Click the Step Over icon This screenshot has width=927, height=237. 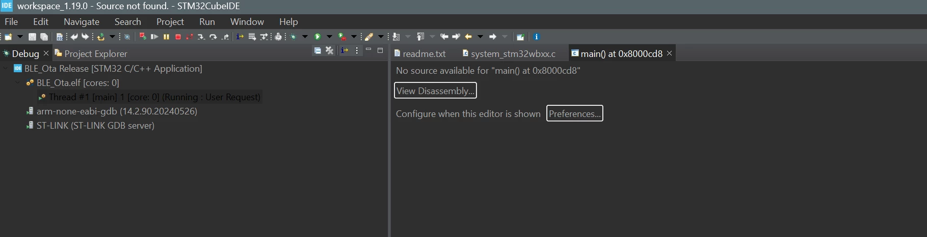click(213, 37)
